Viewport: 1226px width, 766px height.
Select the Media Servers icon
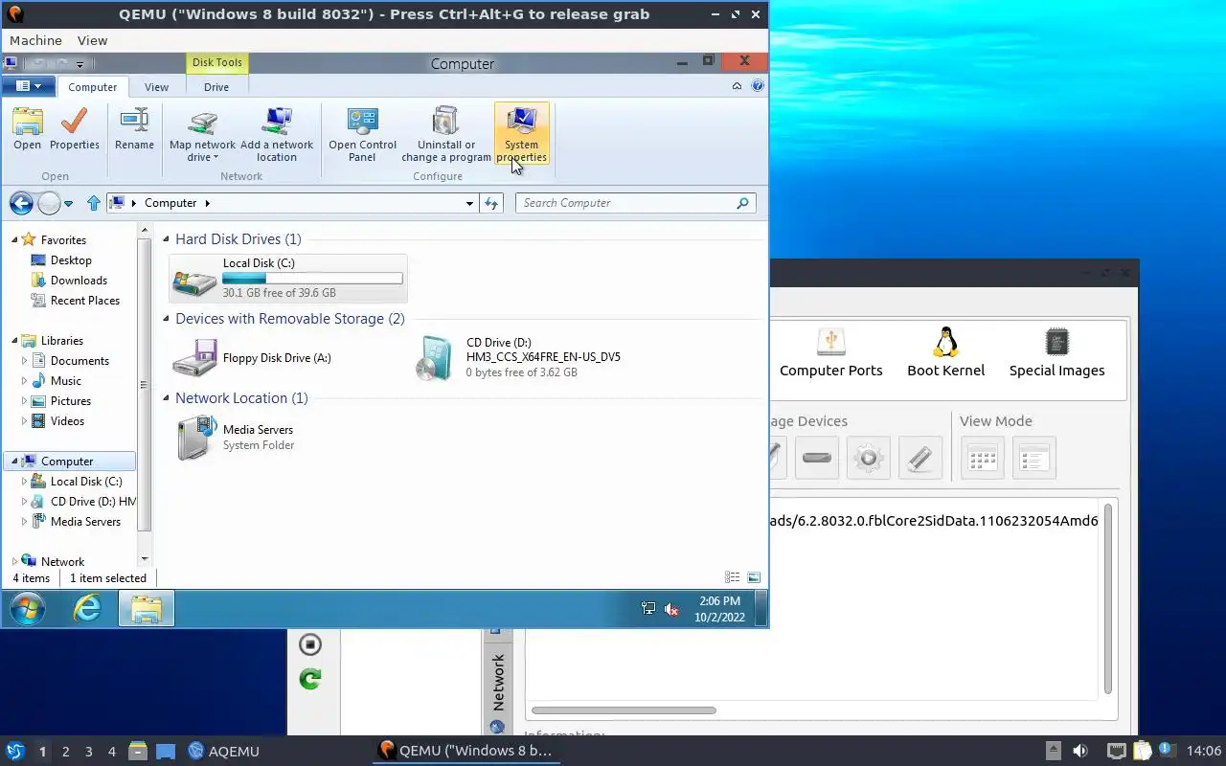[x=196, y=438]
